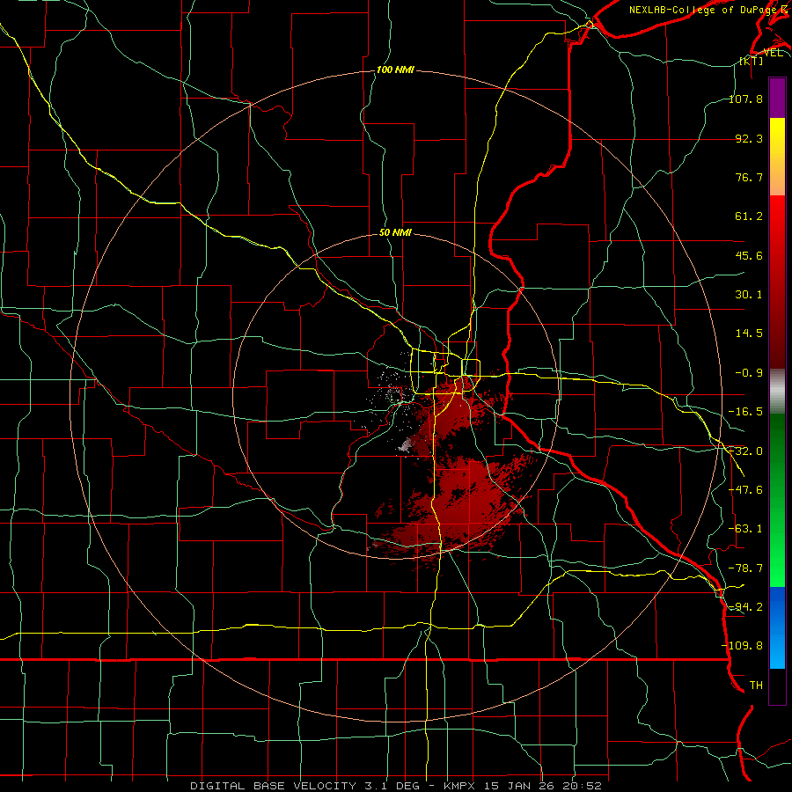The height and width of the screenshot is (792, 792).
Task: Click the -16.5 legend value
Action: 746,412
